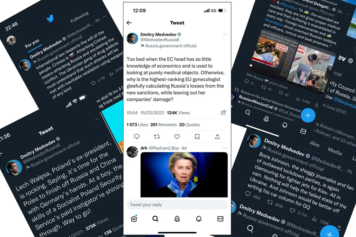
Task: Open the von der Leyen image thumbnail
Action: point(184,175)
